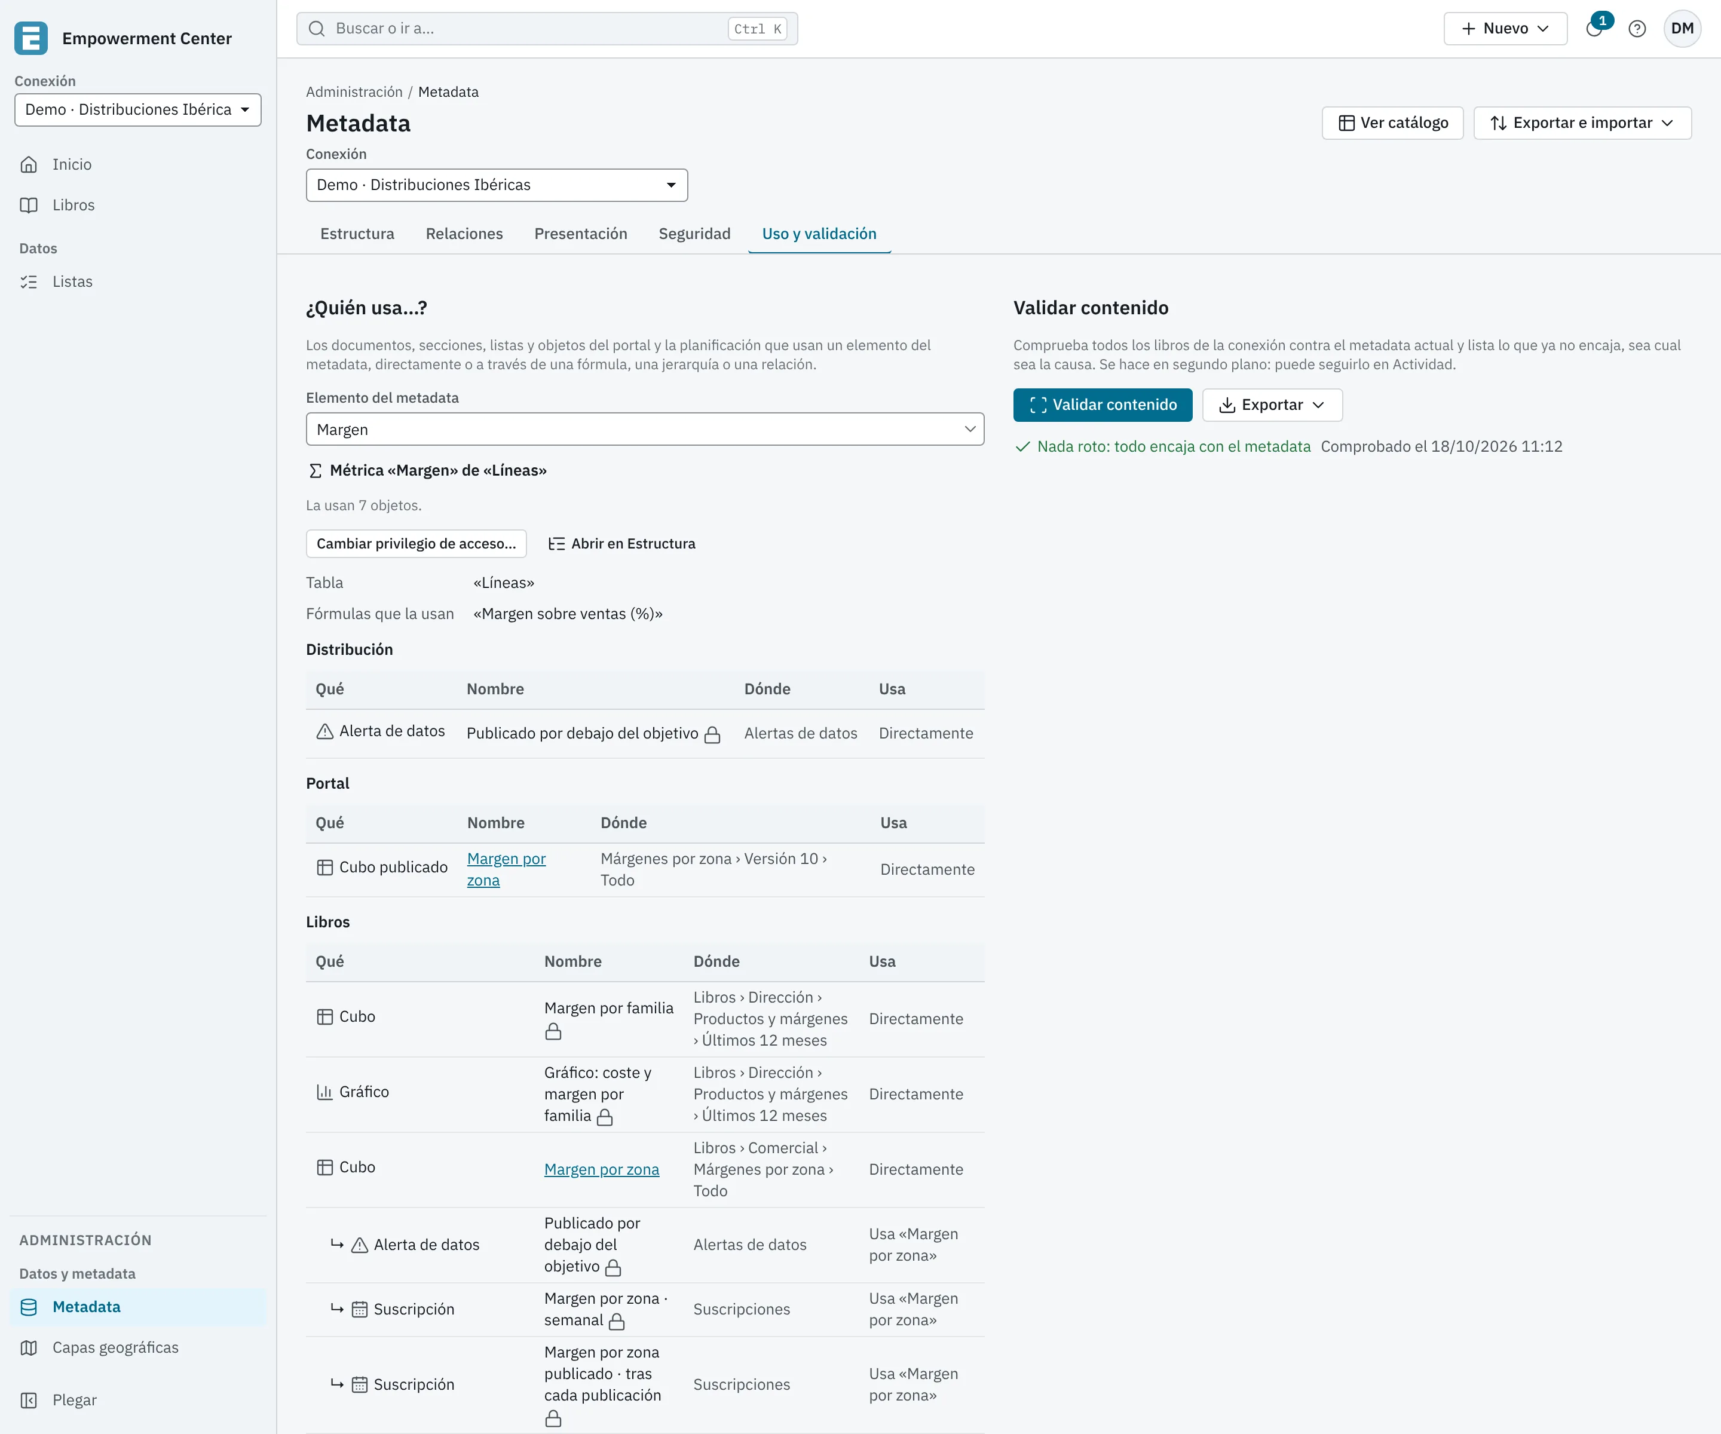1721x1434 pixels.
Task: Click «Margen sobre ventas (%)» formula text
Action: point(568,615)
